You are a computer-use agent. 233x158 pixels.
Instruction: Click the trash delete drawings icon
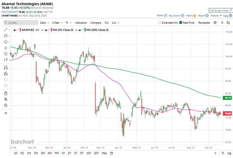tap(6, 93)
